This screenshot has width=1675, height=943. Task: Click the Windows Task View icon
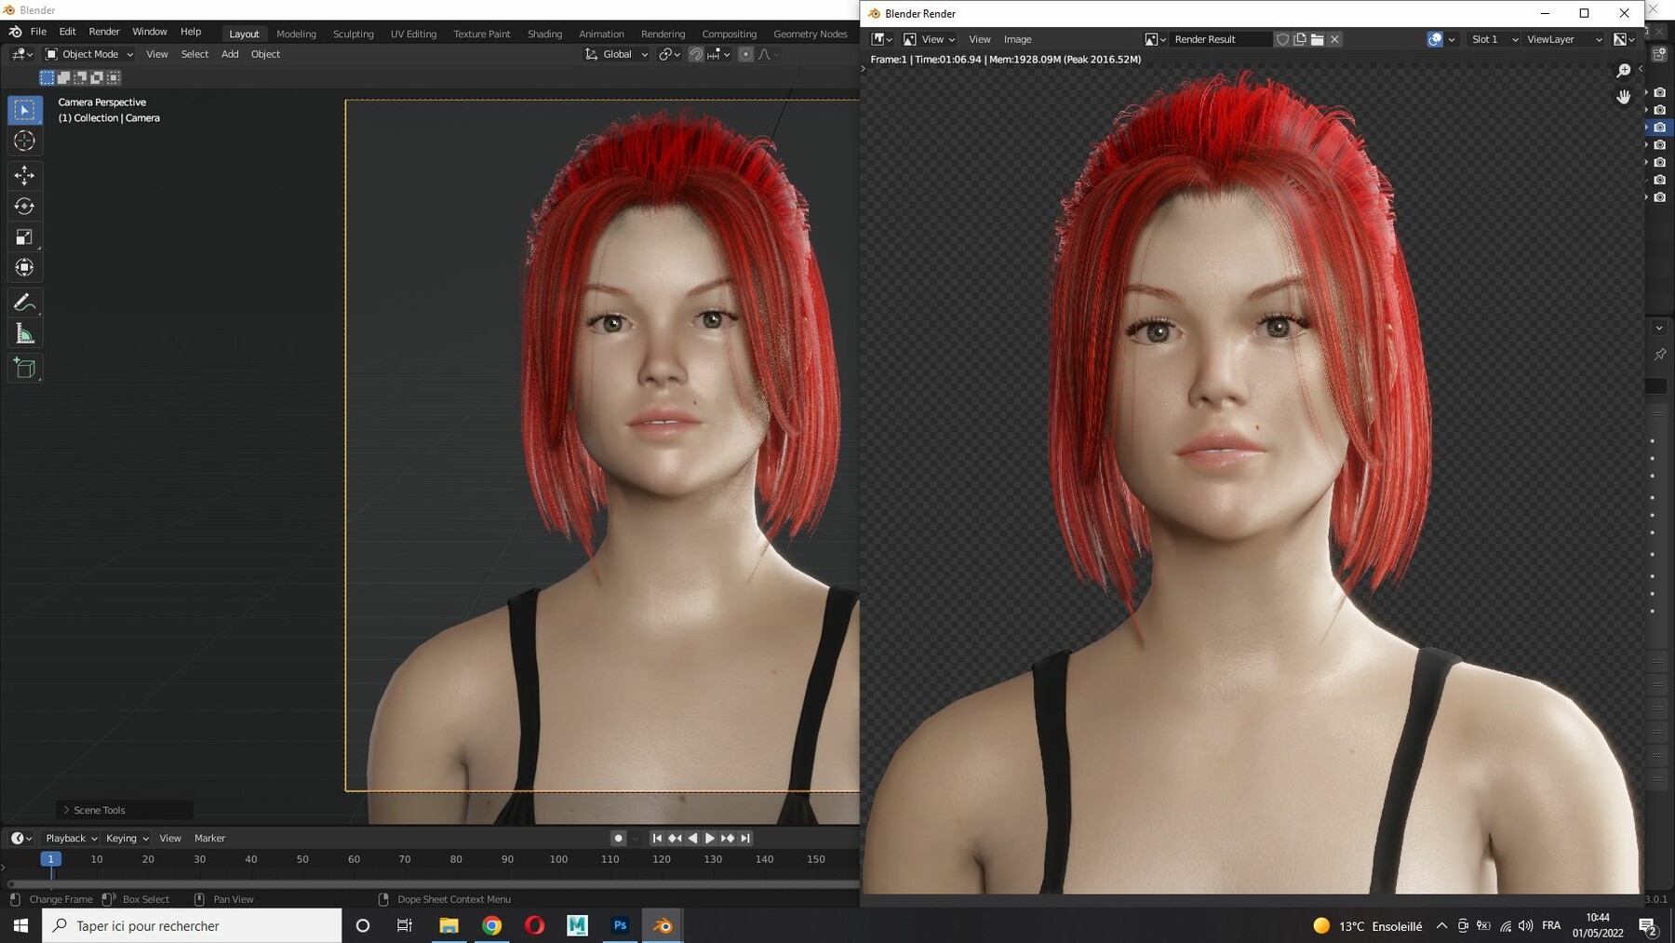pos(405,925)
